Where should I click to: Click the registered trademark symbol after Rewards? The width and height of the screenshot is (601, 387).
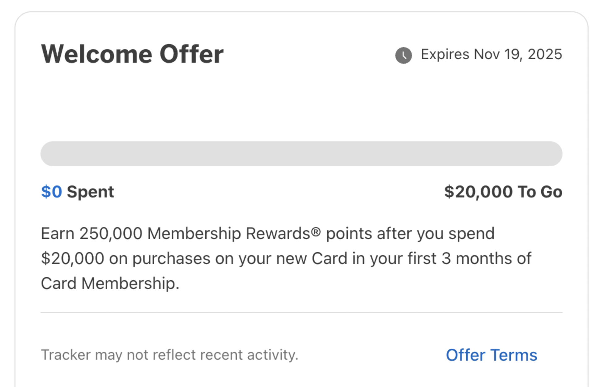coord(316,231)
